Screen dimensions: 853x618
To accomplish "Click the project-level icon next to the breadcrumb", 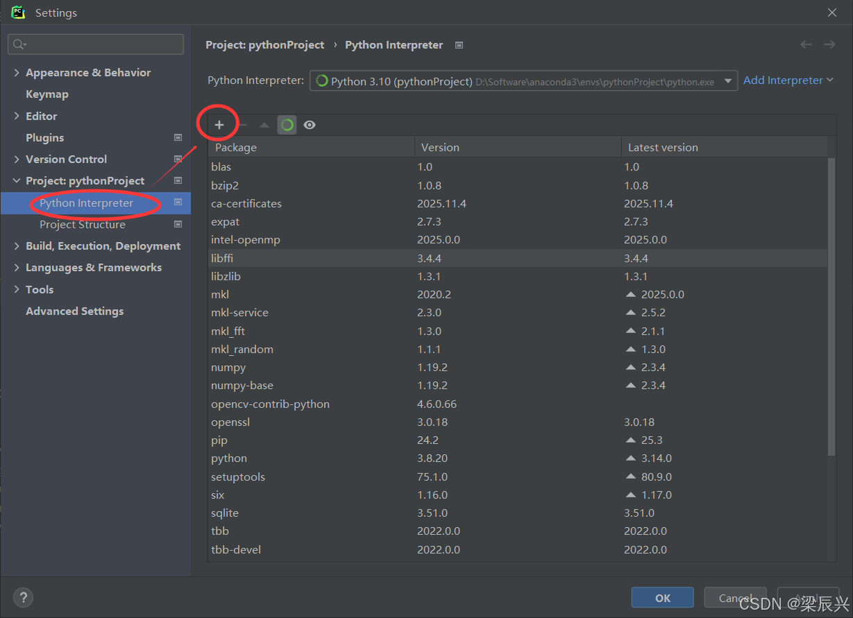I will pos(459,45).
